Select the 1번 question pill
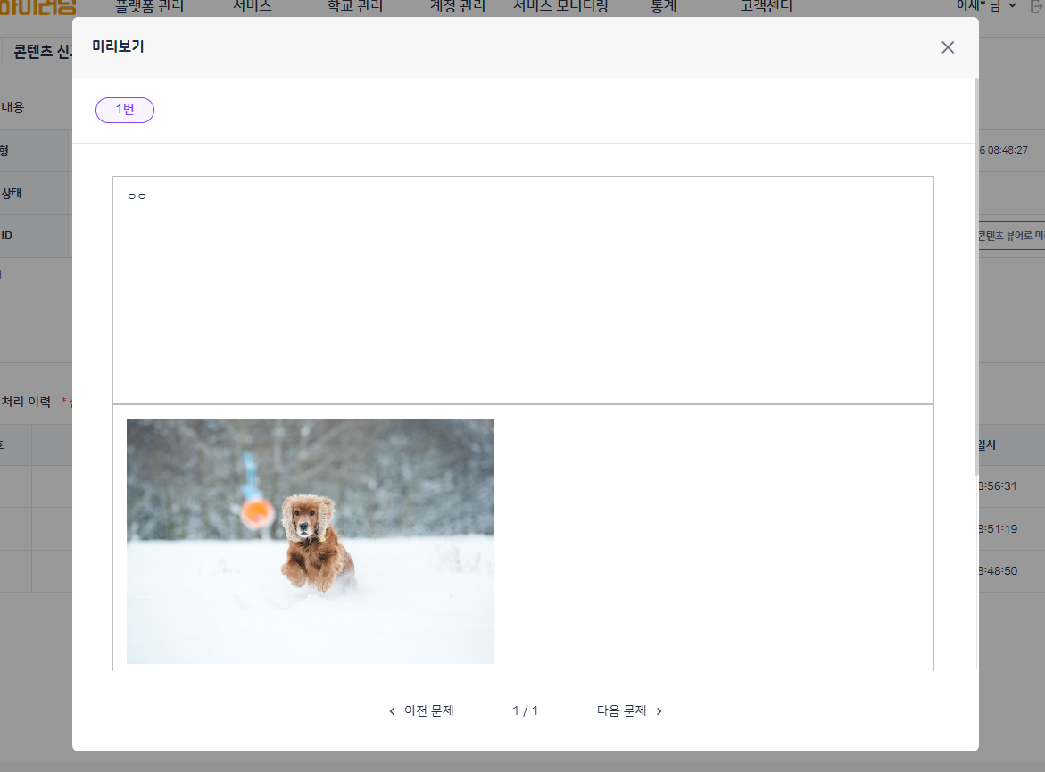 (x=125, y=110)
